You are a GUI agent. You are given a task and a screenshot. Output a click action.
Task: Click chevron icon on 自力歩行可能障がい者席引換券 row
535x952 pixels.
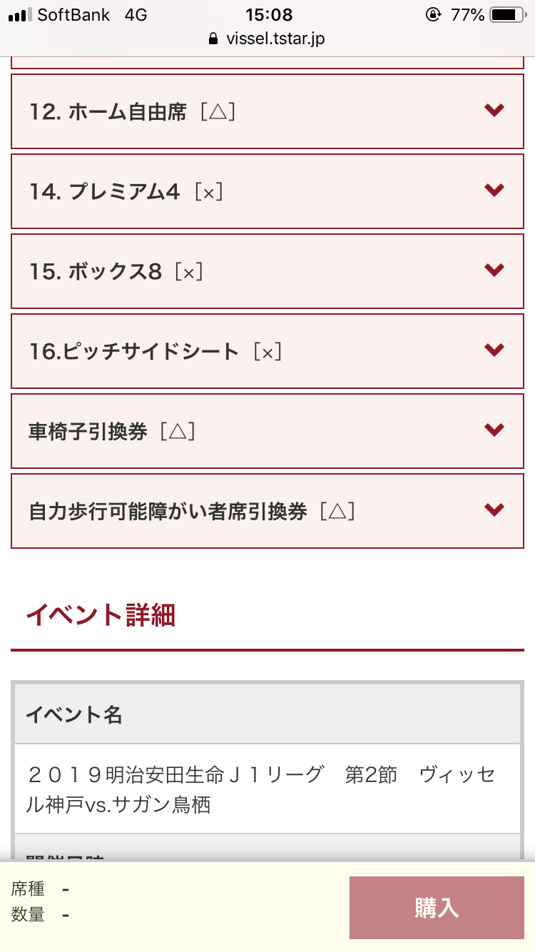(x=494, y=510)
